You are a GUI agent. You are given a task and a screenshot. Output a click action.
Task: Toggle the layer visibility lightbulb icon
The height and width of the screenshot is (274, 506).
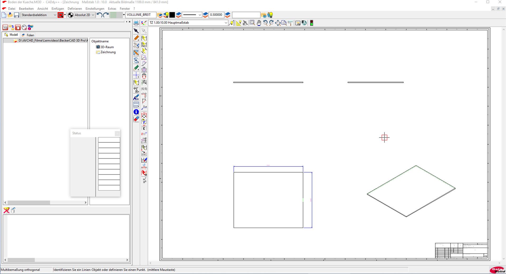166,15
